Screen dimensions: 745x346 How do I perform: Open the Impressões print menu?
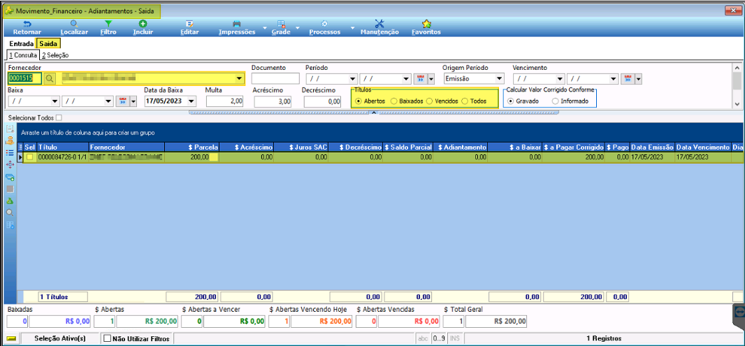pyautogui.click(x=237, y=27)
